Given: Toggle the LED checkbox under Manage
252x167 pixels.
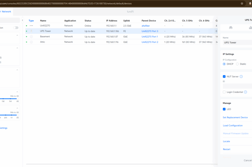Looking at the screenshot, I should tap(224, 109).
